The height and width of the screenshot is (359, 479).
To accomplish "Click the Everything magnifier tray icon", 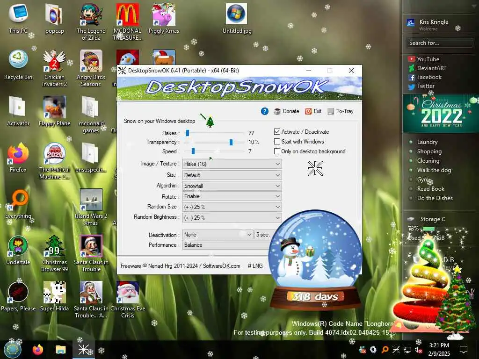I will click(x=385, y=350).
